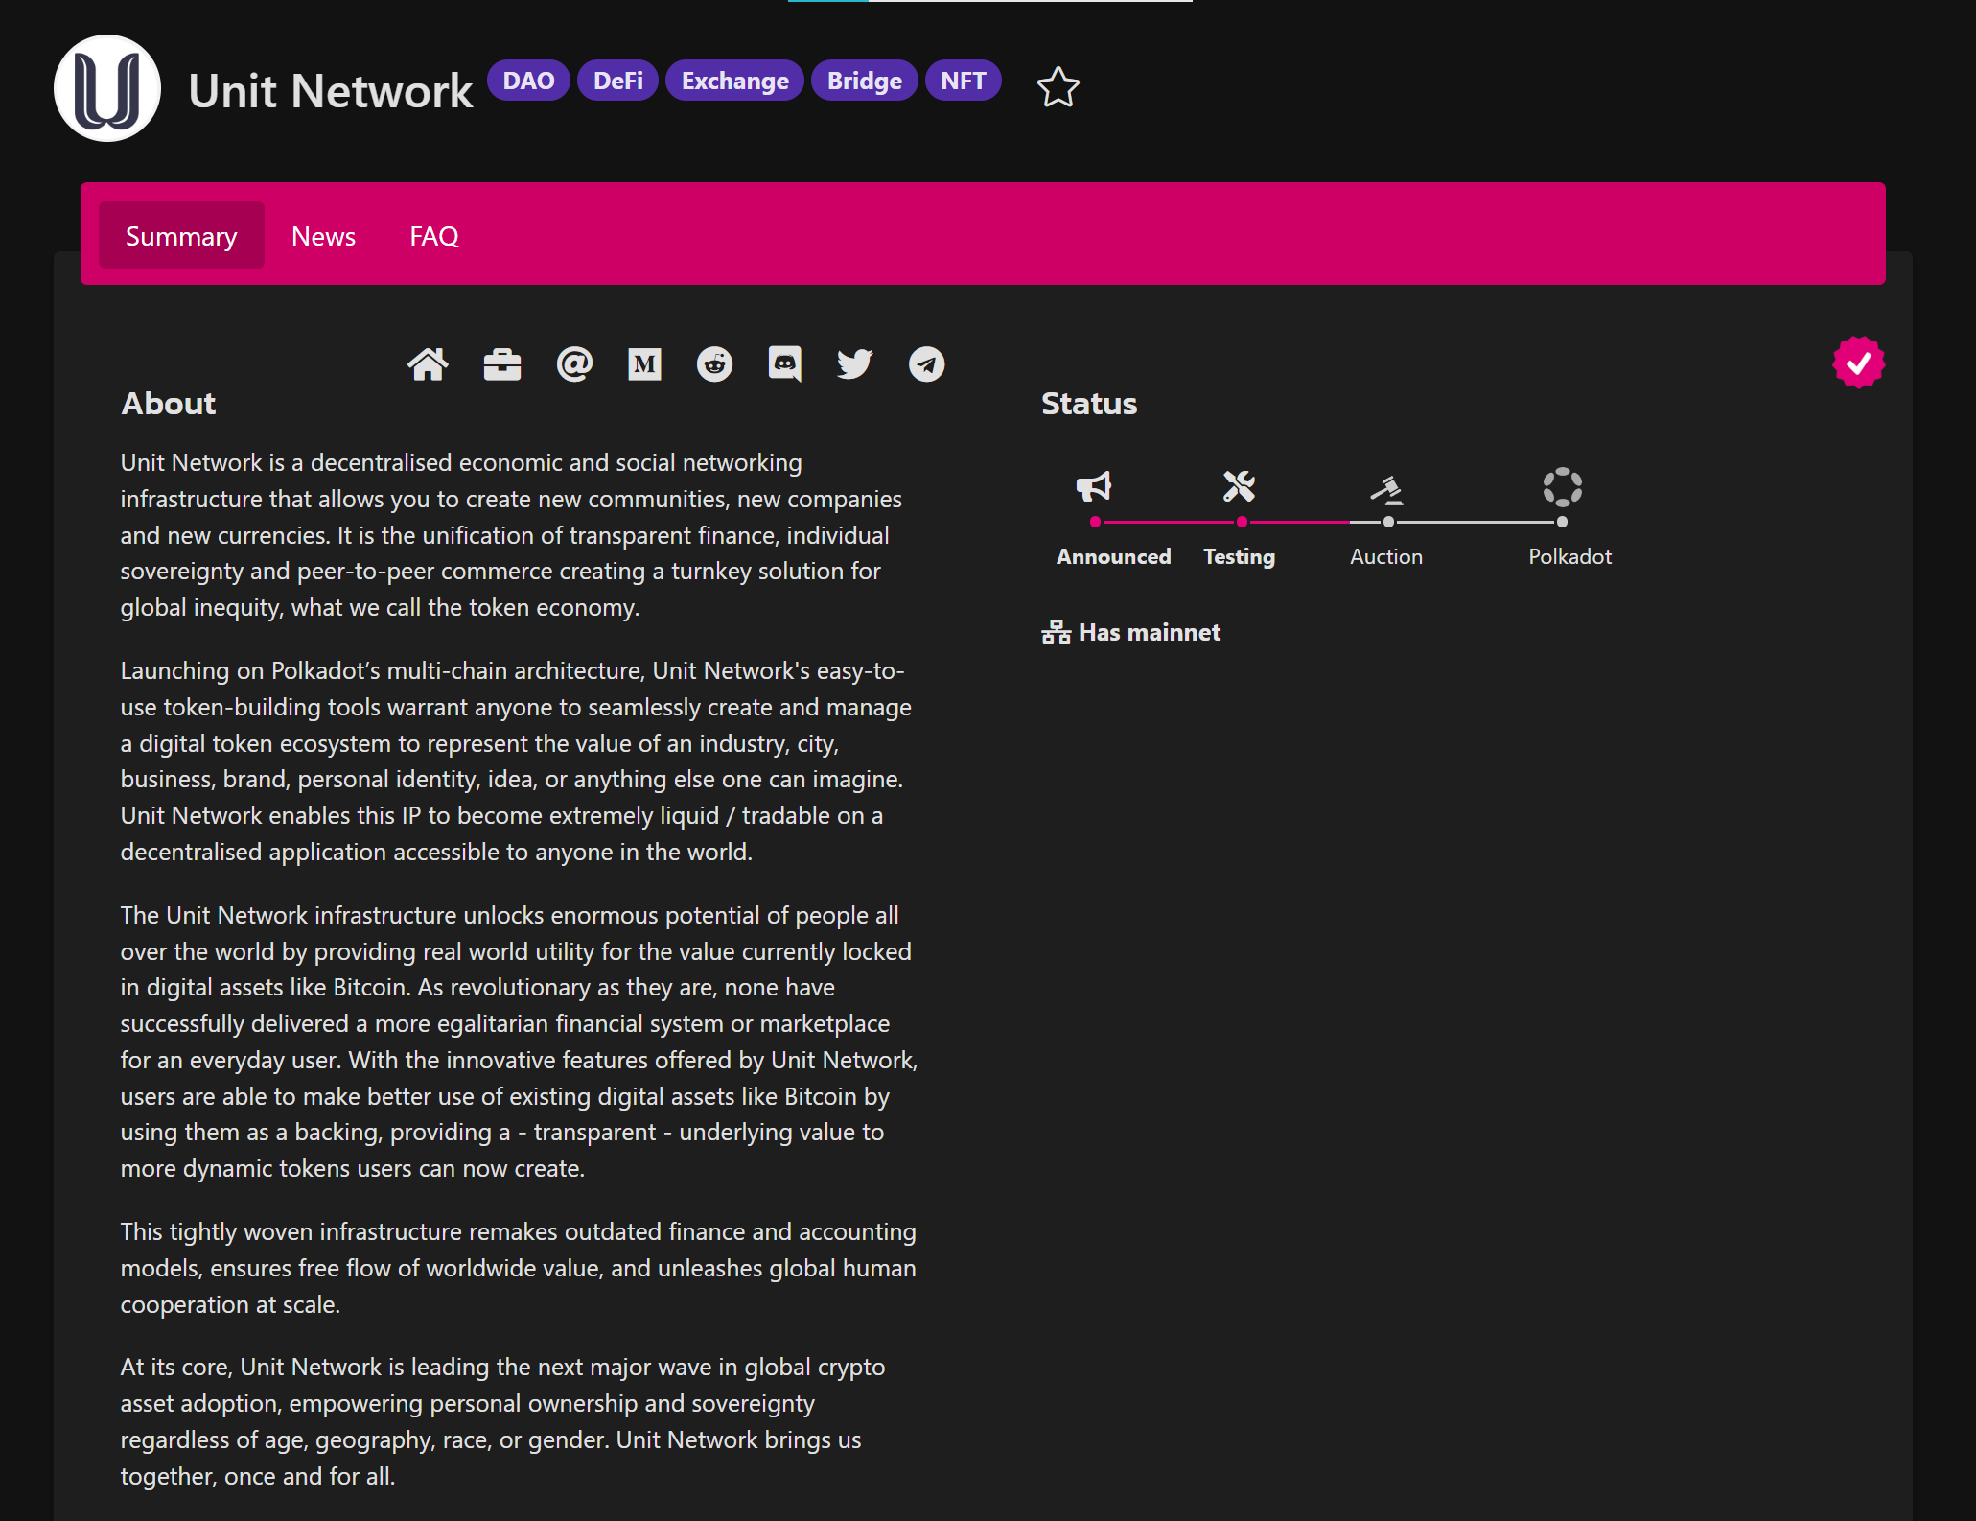Visit the Medium blog icon
Image resolution: width=1976 pixels, height=1521 pixels.
(644, 364)
